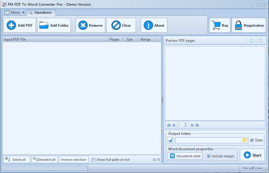
Task: Open the Menu dropdown
Action: pos(15,13)
